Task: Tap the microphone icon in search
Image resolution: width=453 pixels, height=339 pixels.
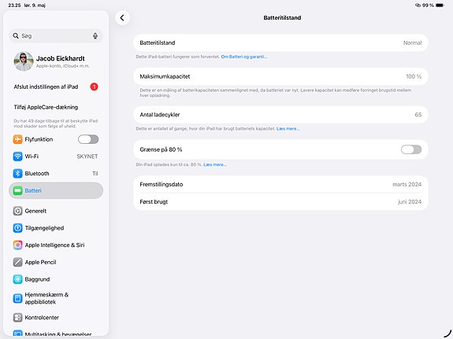Action: pyautogui.click(x=95, y=35)
